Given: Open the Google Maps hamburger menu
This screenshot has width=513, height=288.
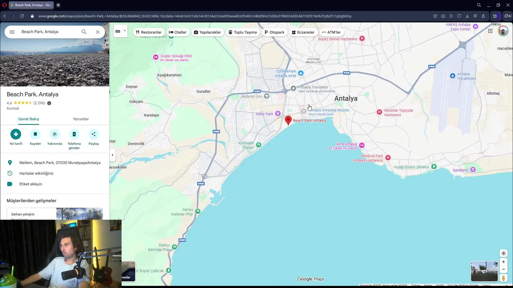Looking at the screenshot, I should pyautogui.click(x=12, y=32).
